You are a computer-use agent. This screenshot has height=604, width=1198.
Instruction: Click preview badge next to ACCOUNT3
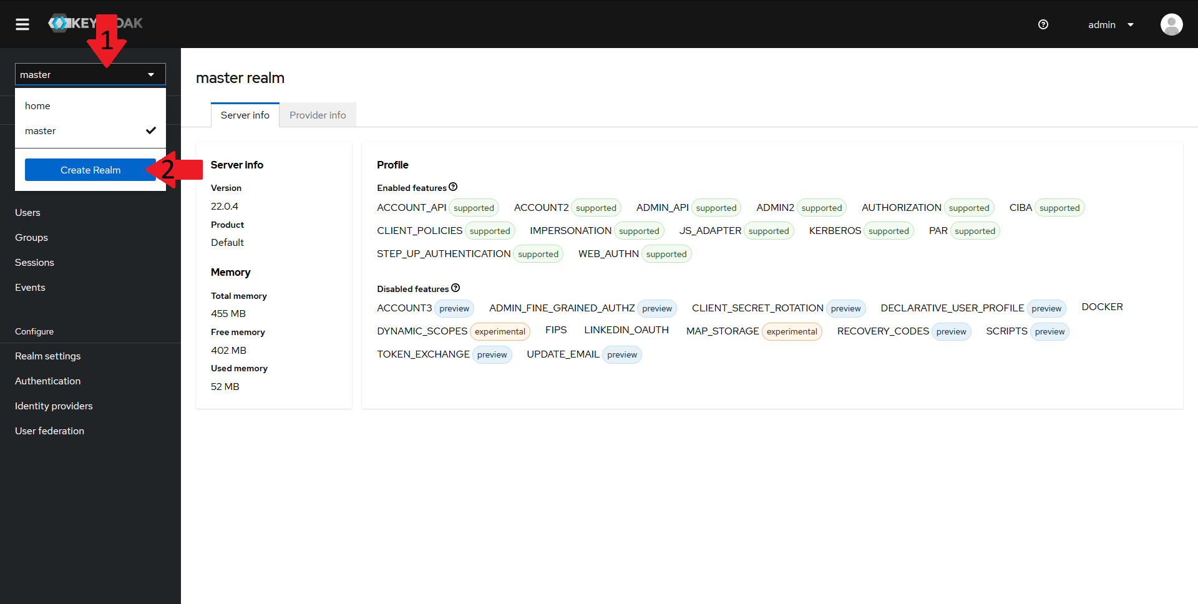coord(454,308)
